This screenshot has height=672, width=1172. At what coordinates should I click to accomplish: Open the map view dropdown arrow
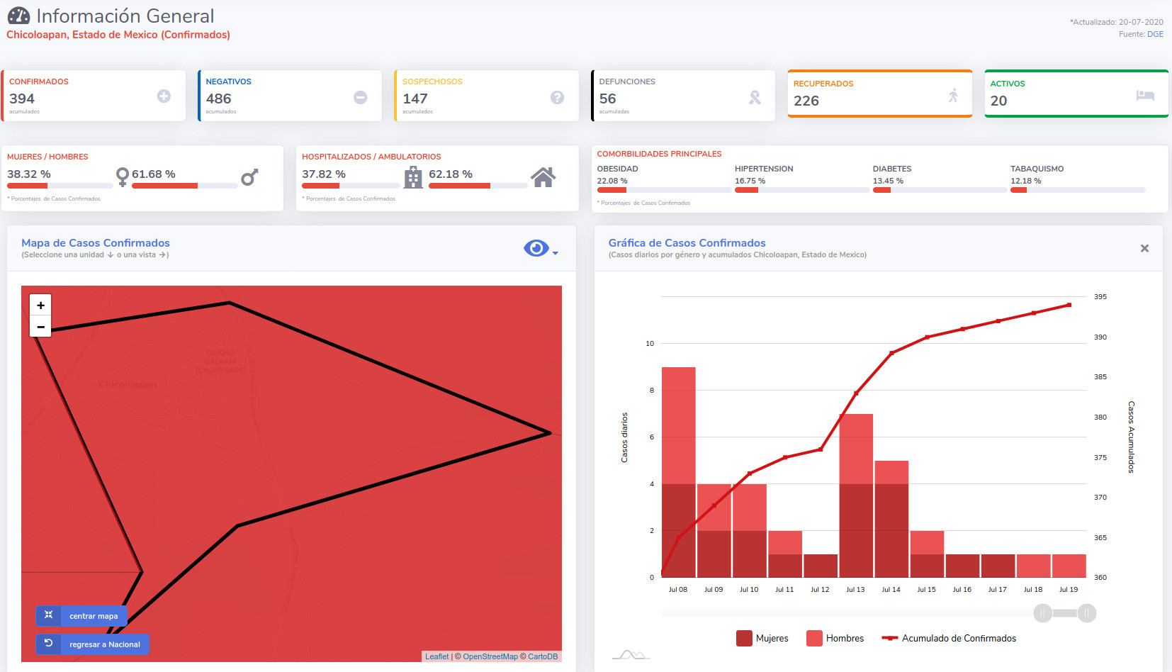click(x=556, y=253)
